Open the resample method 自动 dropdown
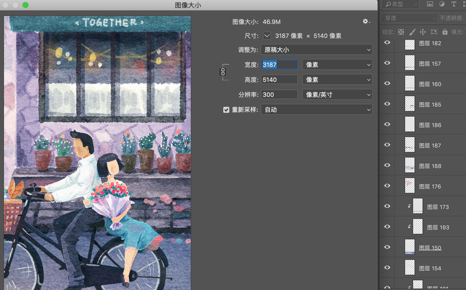 316,110
